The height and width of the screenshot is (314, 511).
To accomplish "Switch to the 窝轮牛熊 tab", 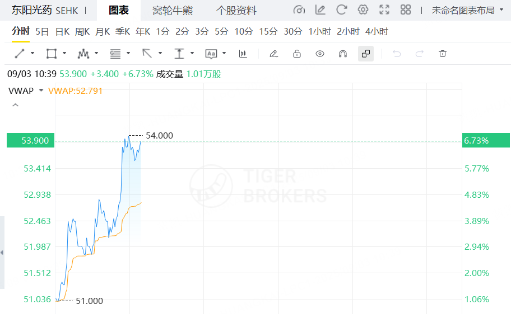I will (173, 10).
